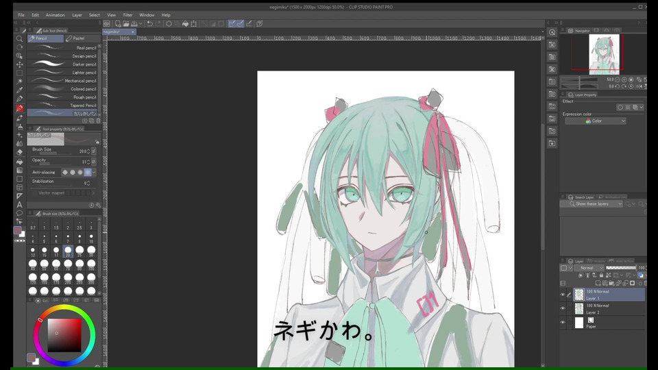
Task: Expand Effect options arrow in Layer Property
Action: click(642, 108)
